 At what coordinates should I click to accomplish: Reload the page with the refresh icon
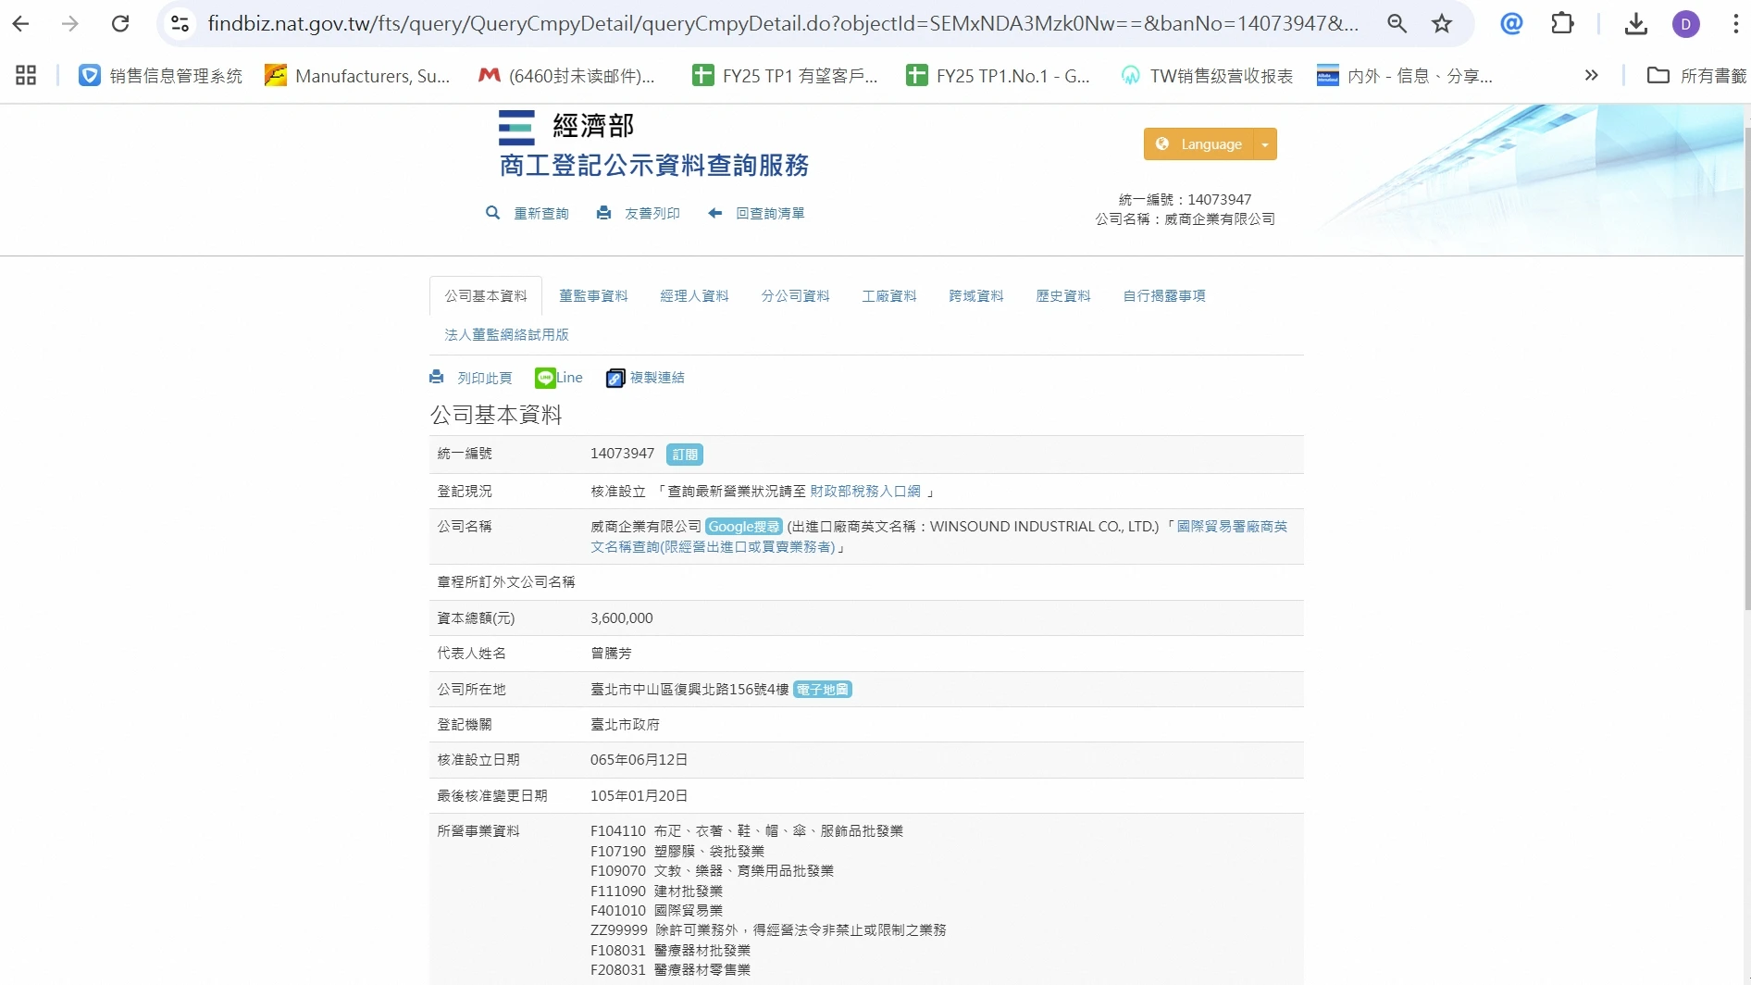point(120,24)
